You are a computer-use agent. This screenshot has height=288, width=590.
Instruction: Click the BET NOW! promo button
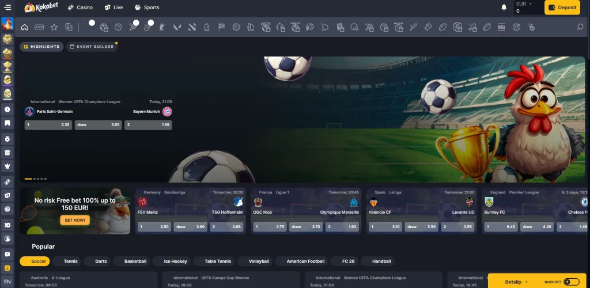(74, 220)
